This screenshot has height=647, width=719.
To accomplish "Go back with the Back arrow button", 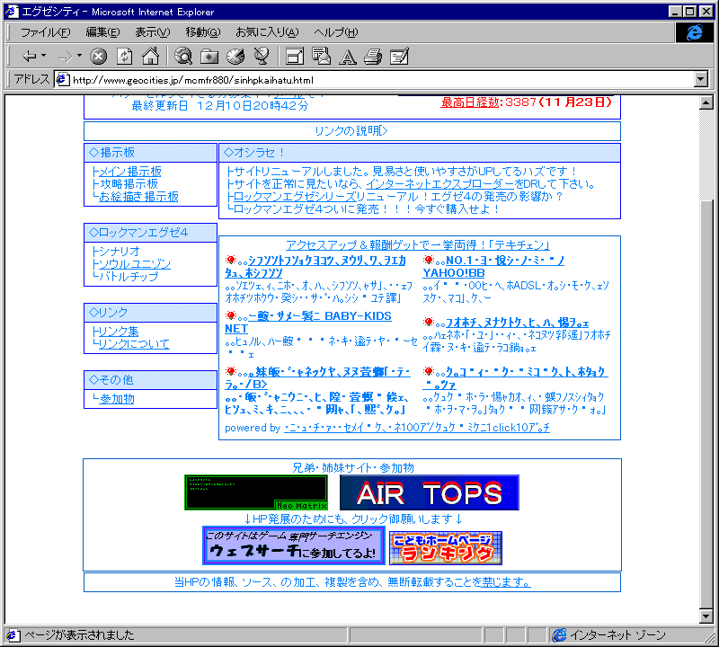I will [30, 57].
